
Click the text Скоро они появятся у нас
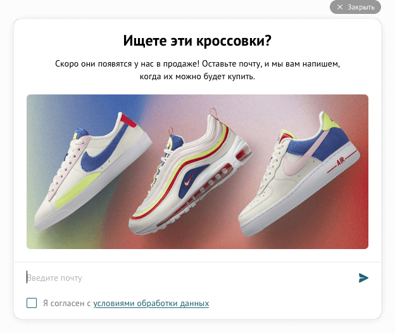(x=105, y=64)
